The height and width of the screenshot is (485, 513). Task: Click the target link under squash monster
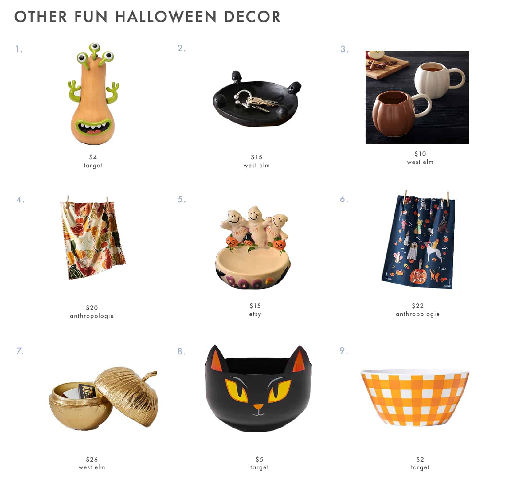(93, 166)
